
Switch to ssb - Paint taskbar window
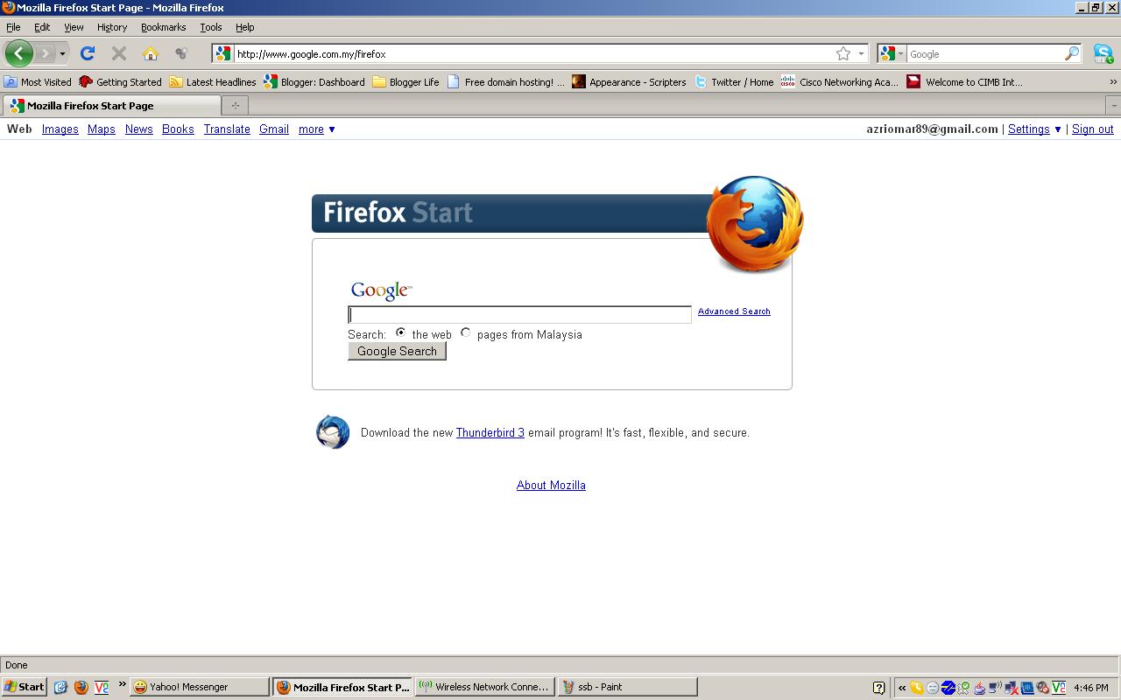[628, 687]
